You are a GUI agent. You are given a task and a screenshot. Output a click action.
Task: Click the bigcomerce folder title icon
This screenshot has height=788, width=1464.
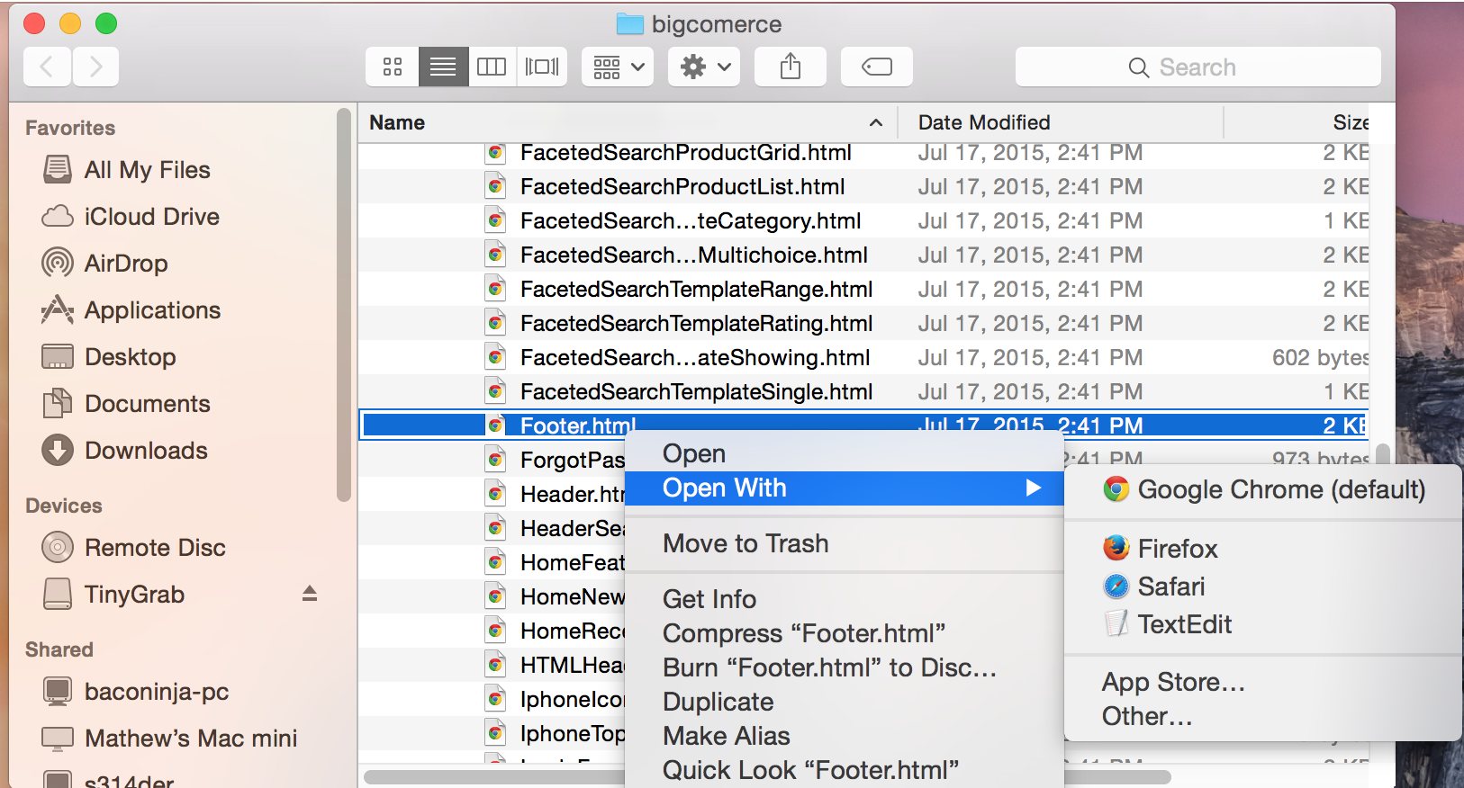(629, 24)
